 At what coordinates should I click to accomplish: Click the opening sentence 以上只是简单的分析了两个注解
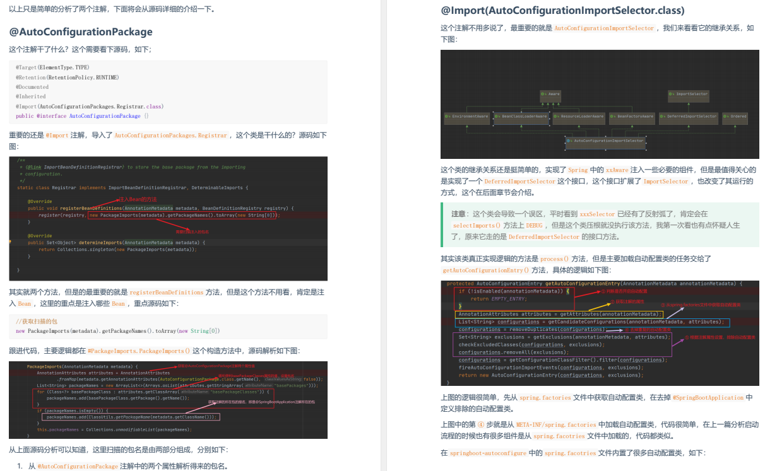pos(112,9)
